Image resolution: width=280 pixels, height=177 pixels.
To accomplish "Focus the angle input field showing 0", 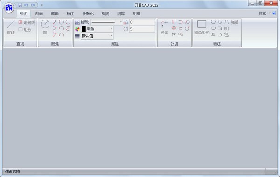I will click(142, 22).
